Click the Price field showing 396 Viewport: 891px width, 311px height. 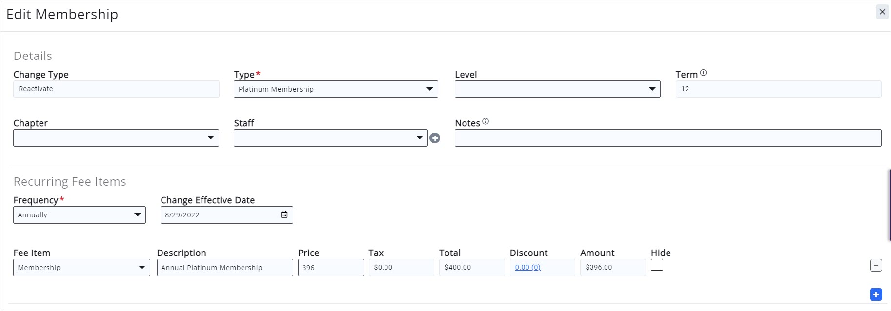(331, 268)
